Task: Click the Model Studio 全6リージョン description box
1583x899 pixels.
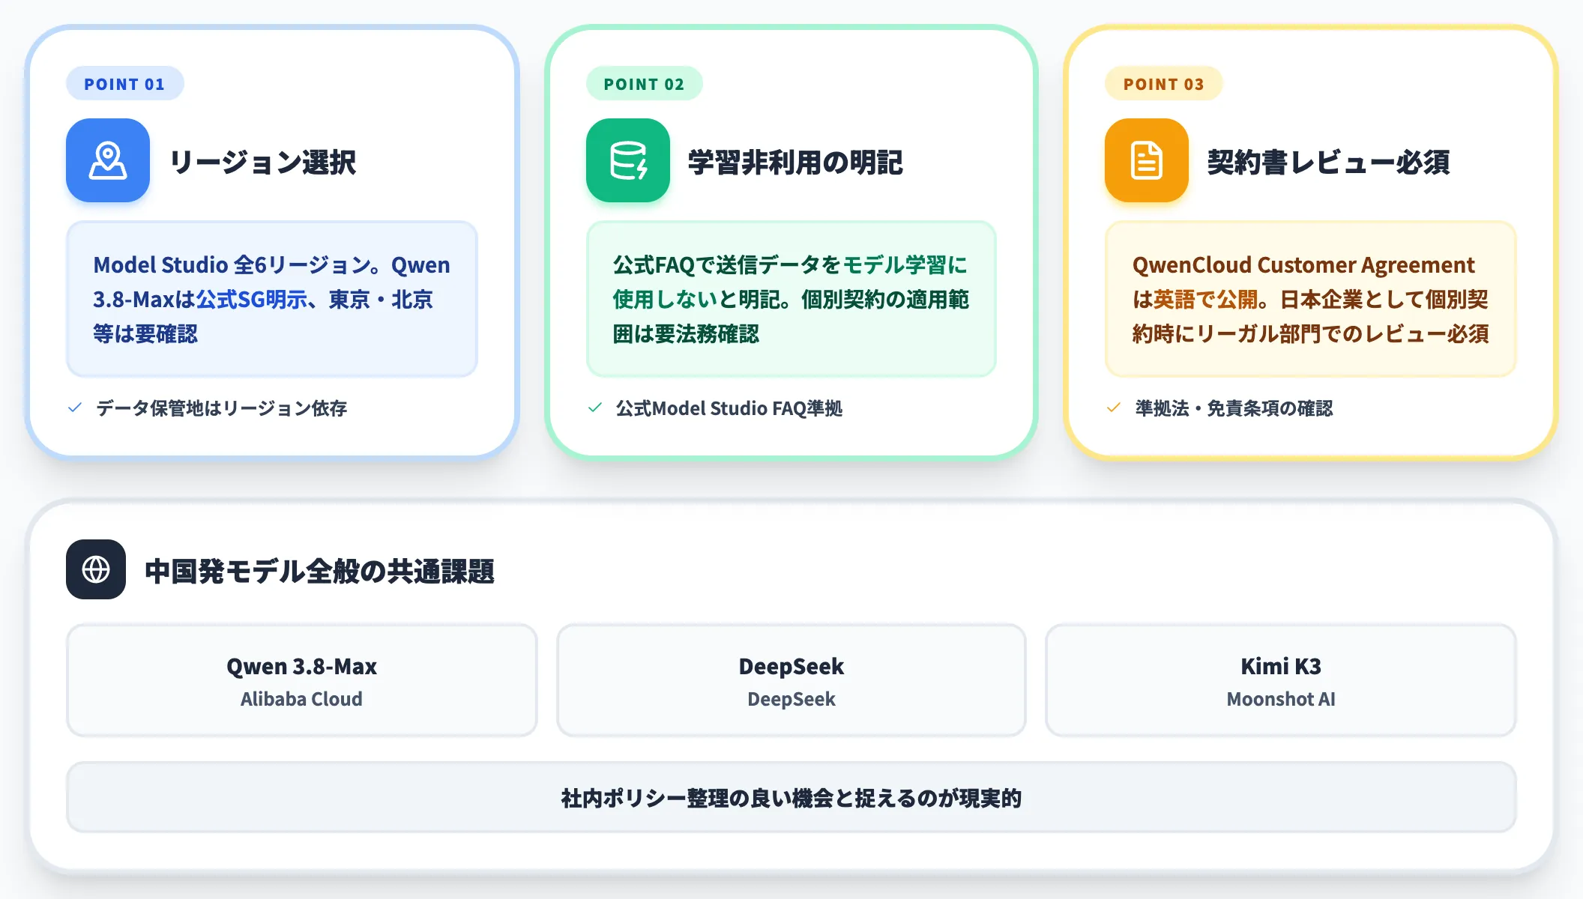Action: click(272, 299)
